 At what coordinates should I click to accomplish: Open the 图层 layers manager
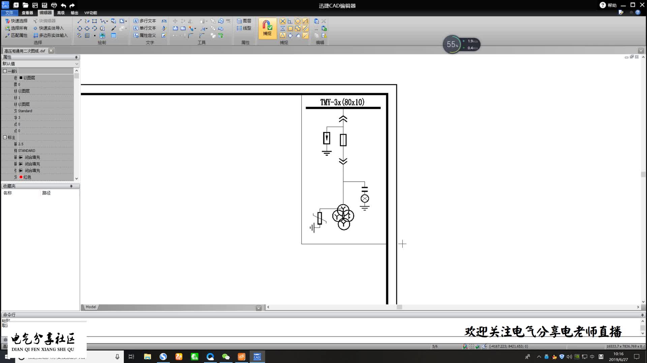coord(244,21)
